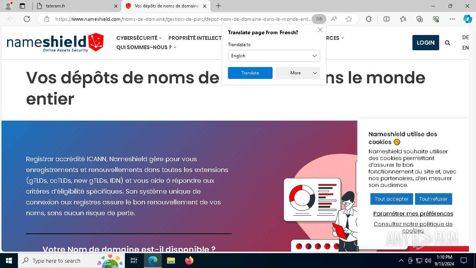
Task: View site information lock icon
Action: 47,19
